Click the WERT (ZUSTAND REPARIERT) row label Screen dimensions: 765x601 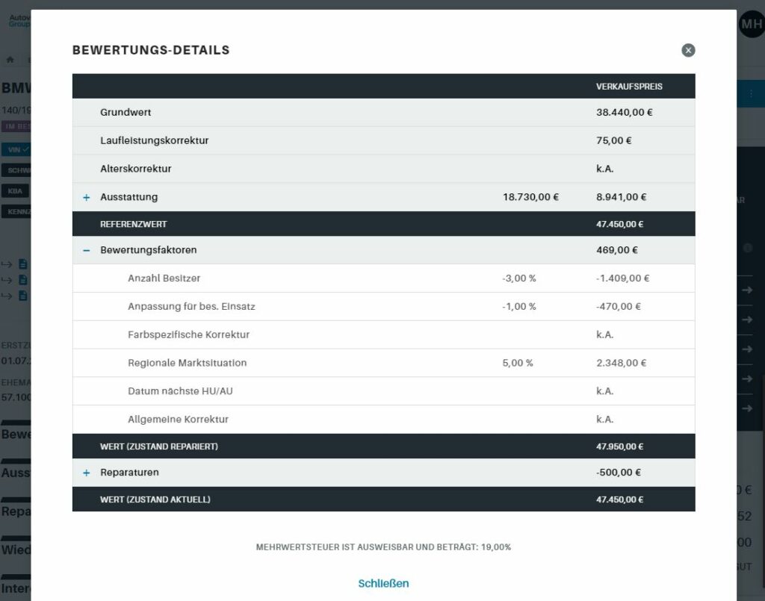coord(159,446)
